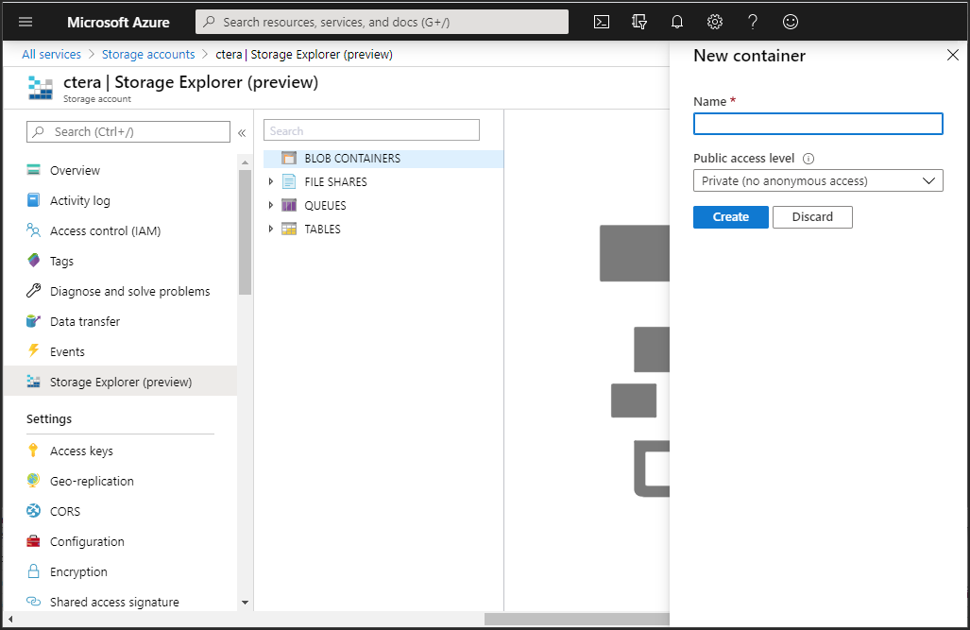Viewport: 970px width, 630px height.
Task: Collapse the left menu with the chevrons
Action: pyautogui.click(x=242, y=132)
